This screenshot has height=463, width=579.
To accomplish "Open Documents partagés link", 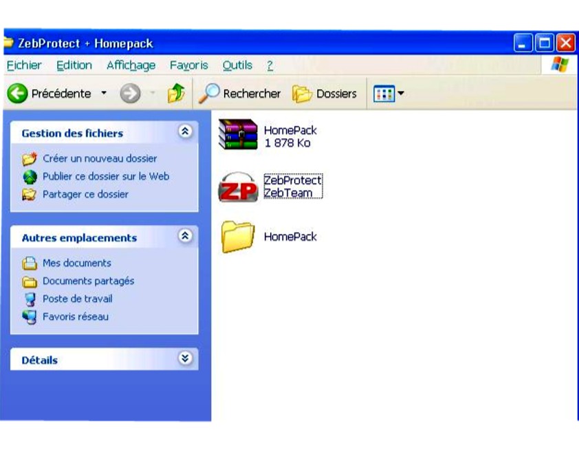I will click(88, 281).
